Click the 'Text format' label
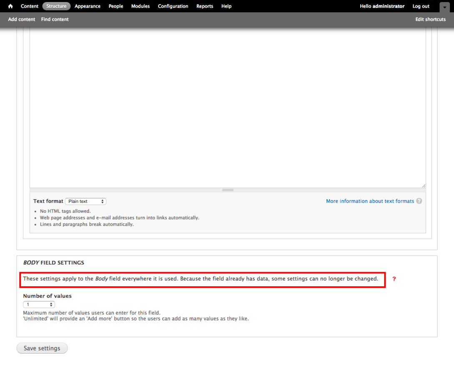The width and height of the screenshot is (454, 375). pos(48,201)
